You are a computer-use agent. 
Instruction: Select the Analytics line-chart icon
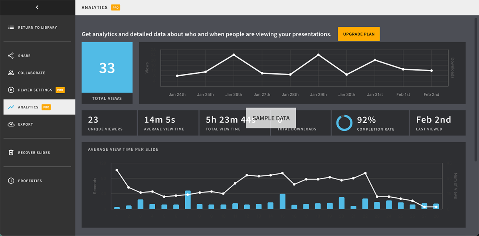click(x=10, y=107)
